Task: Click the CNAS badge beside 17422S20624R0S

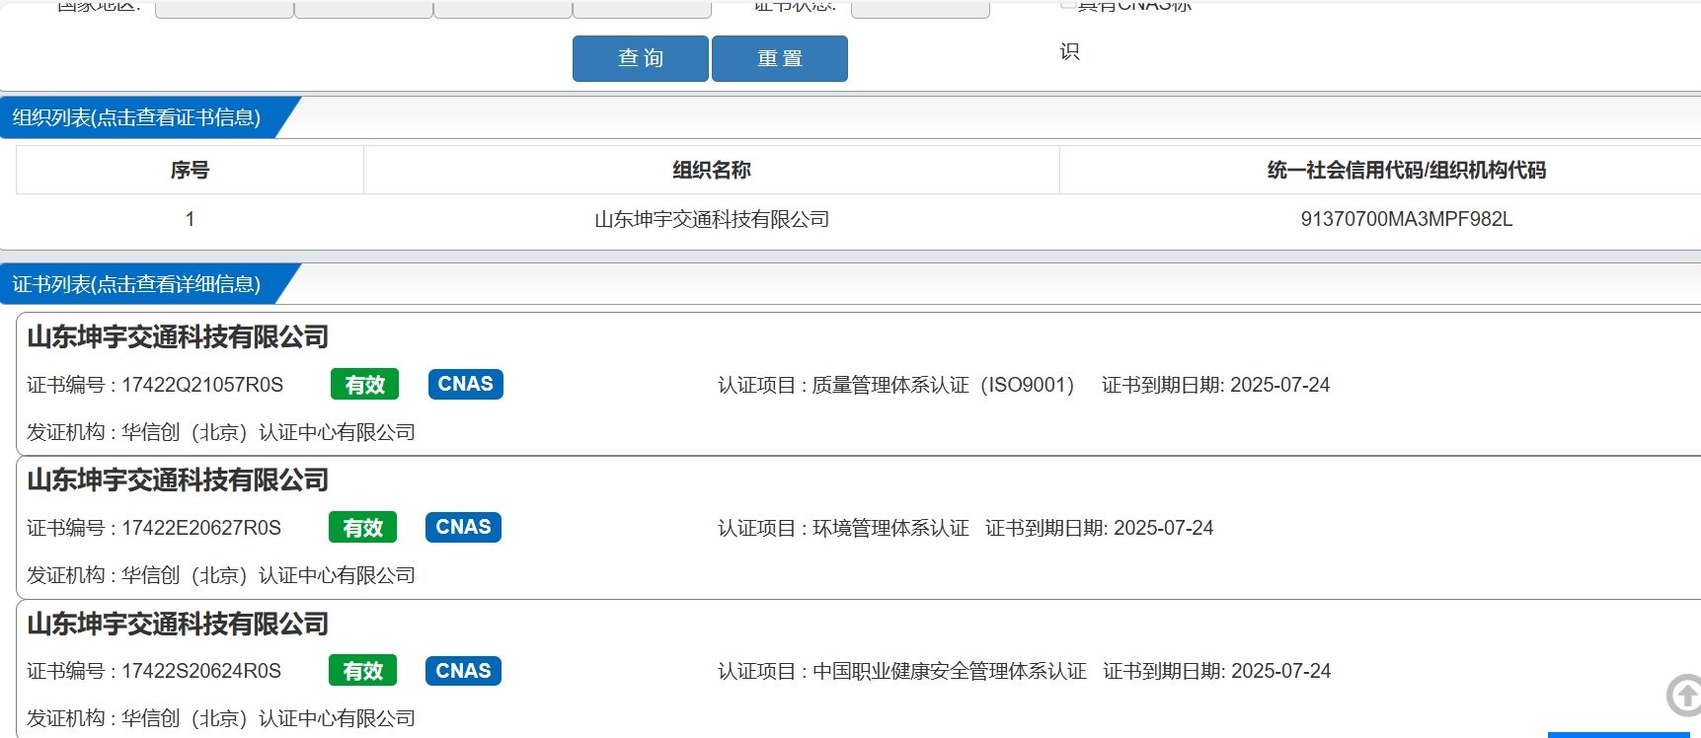Action: click(x=464, y=671)
